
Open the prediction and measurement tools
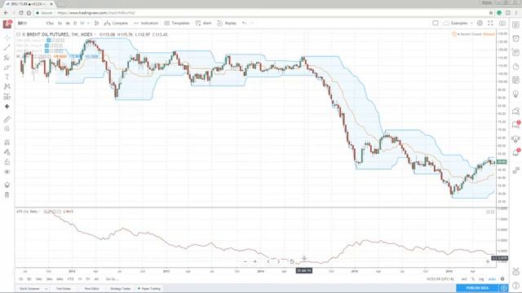[x=7, y=97]
